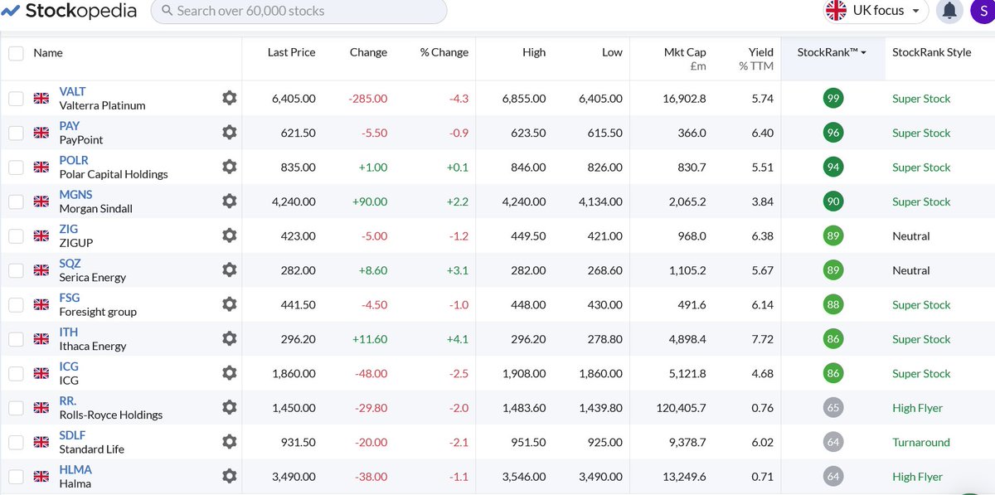995x495 pixels.
Task: Open settings gear for ZIGUP
Action: [x=230, y=235]
